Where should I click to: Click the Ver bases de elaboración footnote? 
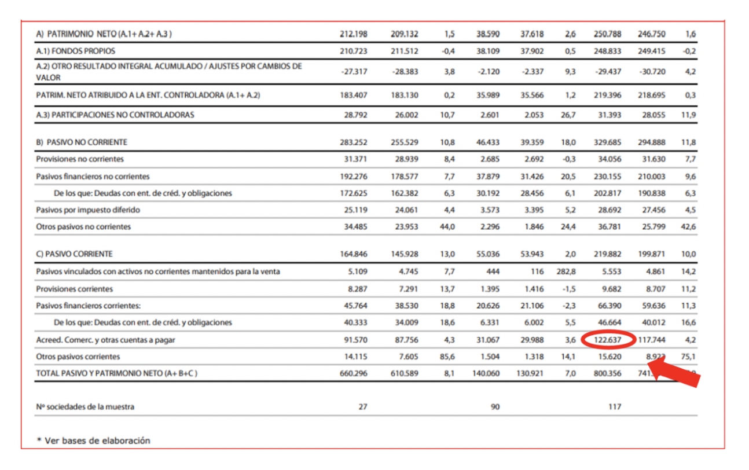pos(93,440)
